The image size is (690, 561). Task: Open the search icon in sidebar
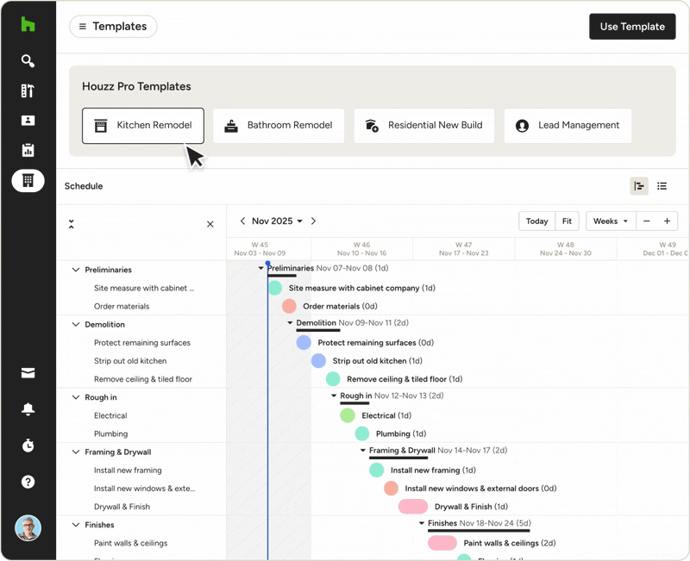tap(28, 61)
